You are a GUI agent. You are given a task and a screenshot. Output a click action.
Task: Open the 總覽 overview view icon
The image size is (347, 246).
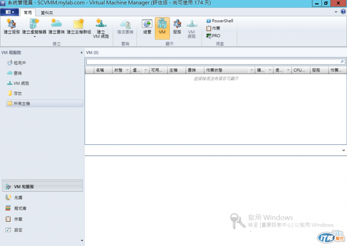[x=147, y=24]
